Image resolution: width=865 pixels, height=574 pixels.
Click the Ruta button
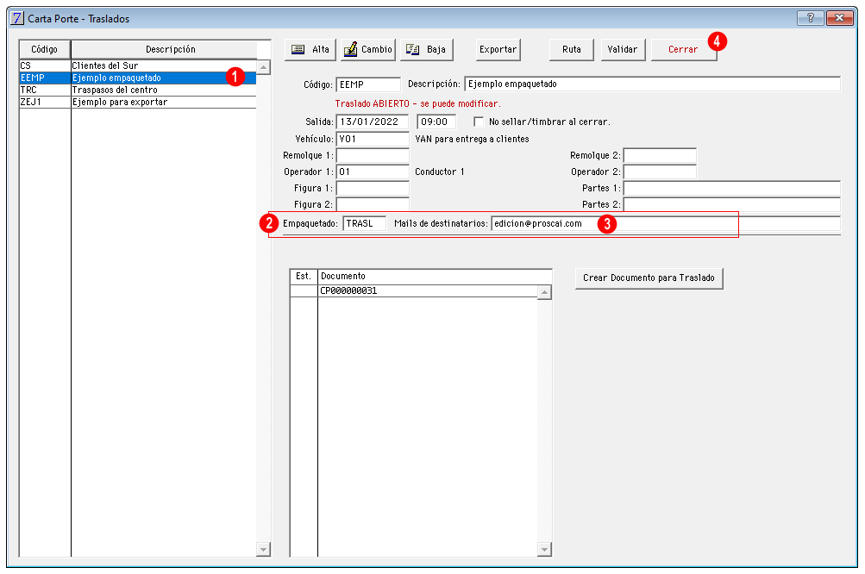point(572,50)
